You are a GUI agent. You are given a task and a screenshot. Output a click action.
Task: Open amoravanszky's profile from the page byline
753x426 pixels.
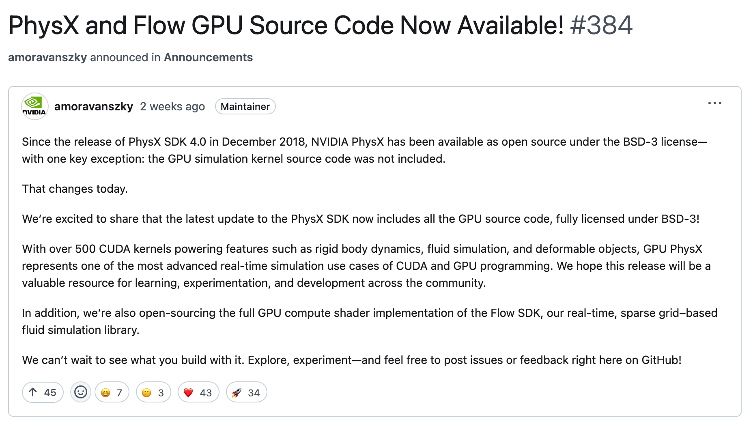pyautogui.click(x=47, y=57)
